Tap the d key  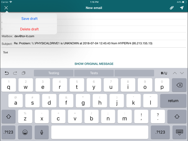point(49,101)
